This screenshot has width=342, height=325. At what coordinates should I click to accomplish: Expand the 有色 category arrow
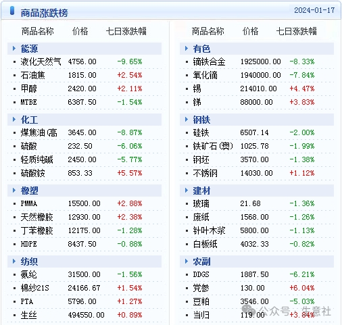click(x=187, y=49)
